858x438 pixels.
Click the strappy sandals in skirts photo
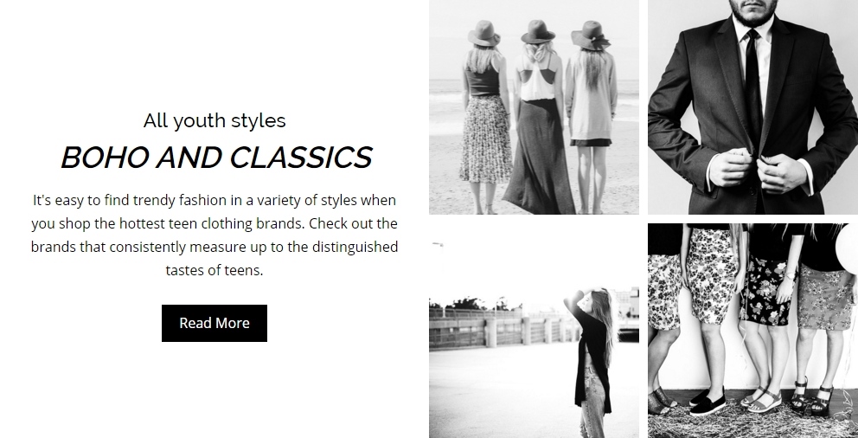[x=811, y=396]
